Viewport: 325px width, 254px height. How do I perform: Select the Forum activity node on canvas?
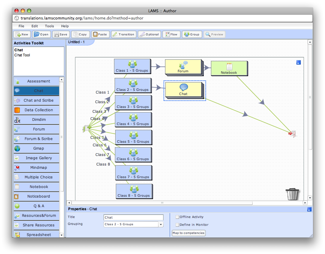(x=183, y=67)
